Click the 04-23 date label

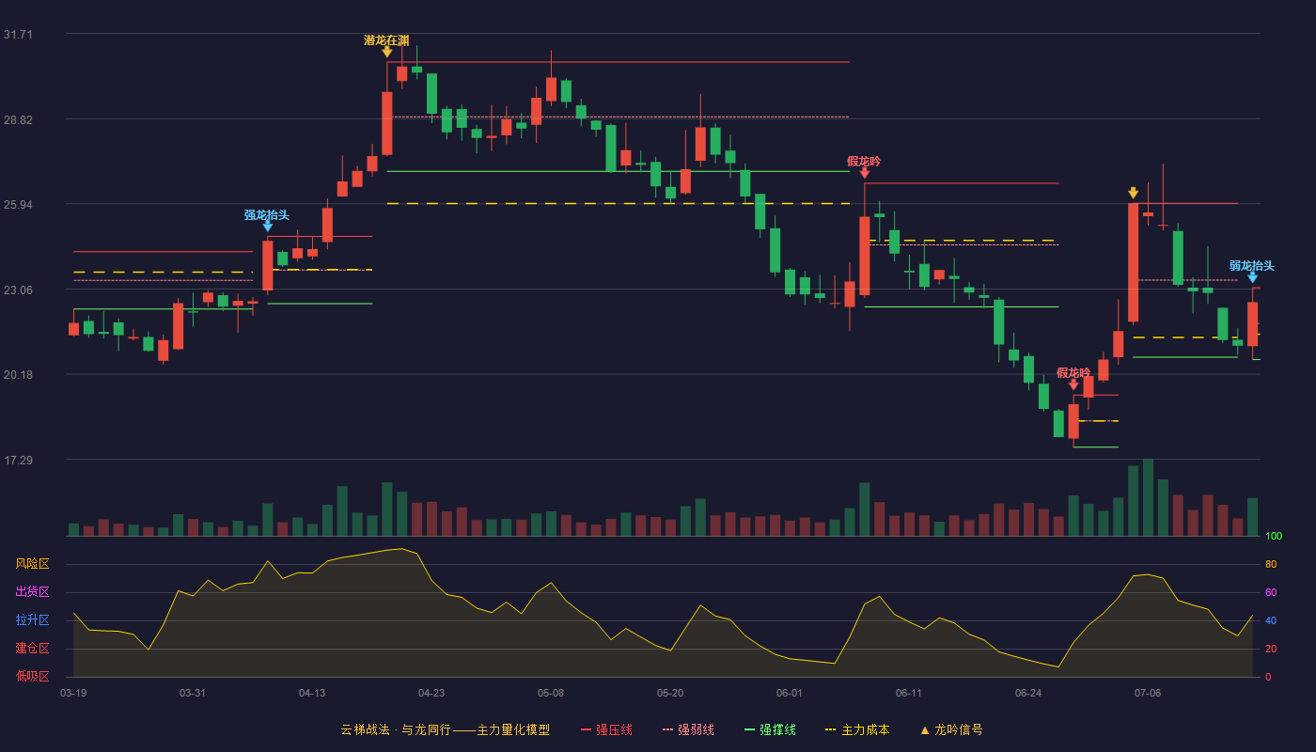click(431, 693)
